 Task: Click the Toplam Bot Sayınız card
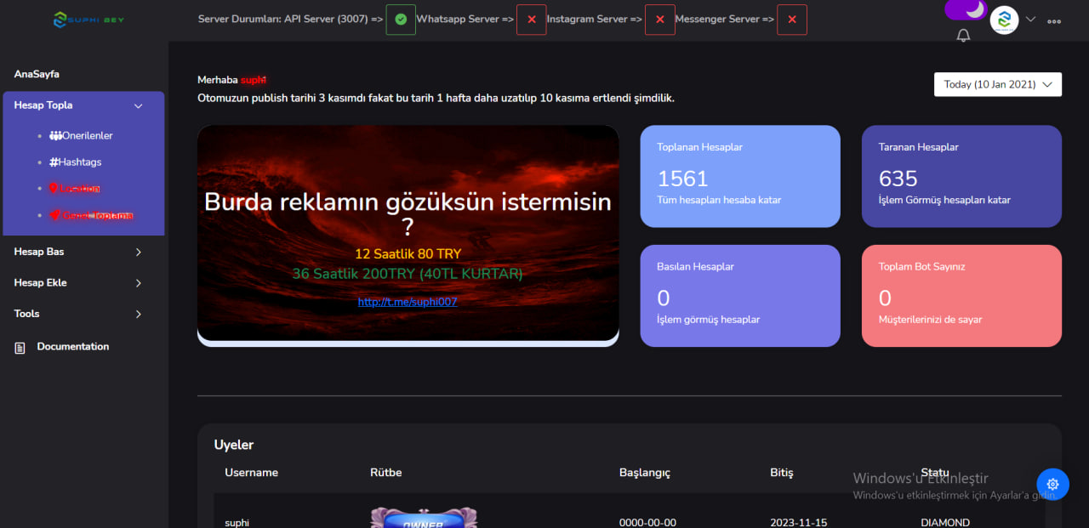point(961,296)
